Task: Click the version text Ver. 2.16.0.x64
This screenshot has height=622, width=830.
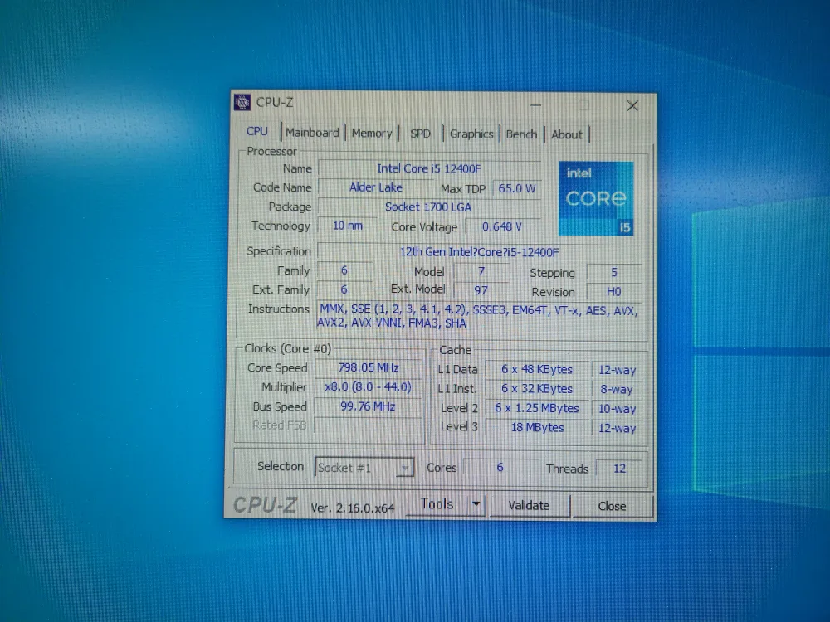Action: [x=353, y=508]
